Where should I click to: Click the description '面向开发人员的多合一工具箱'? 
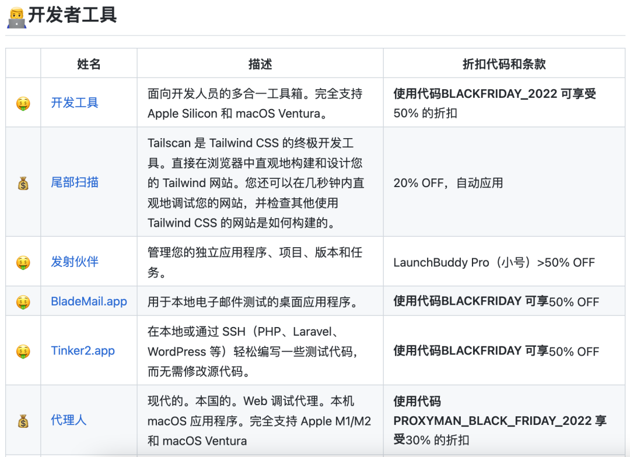click(255, 103)
